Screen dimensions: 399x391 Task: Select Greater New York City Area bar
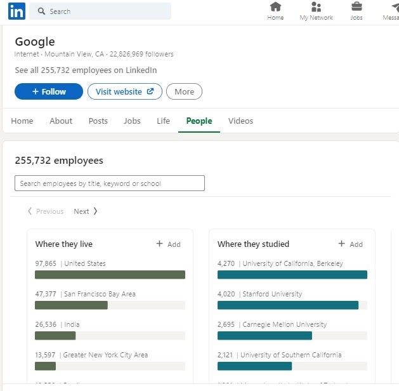click(x=110, y=366)
